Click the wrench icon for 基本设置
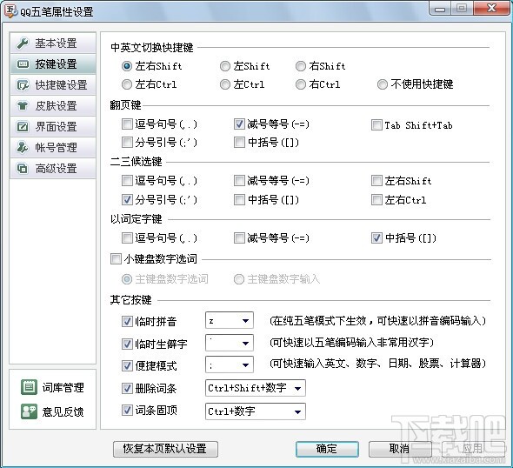The image size is (513, 468). pos(23,43)
